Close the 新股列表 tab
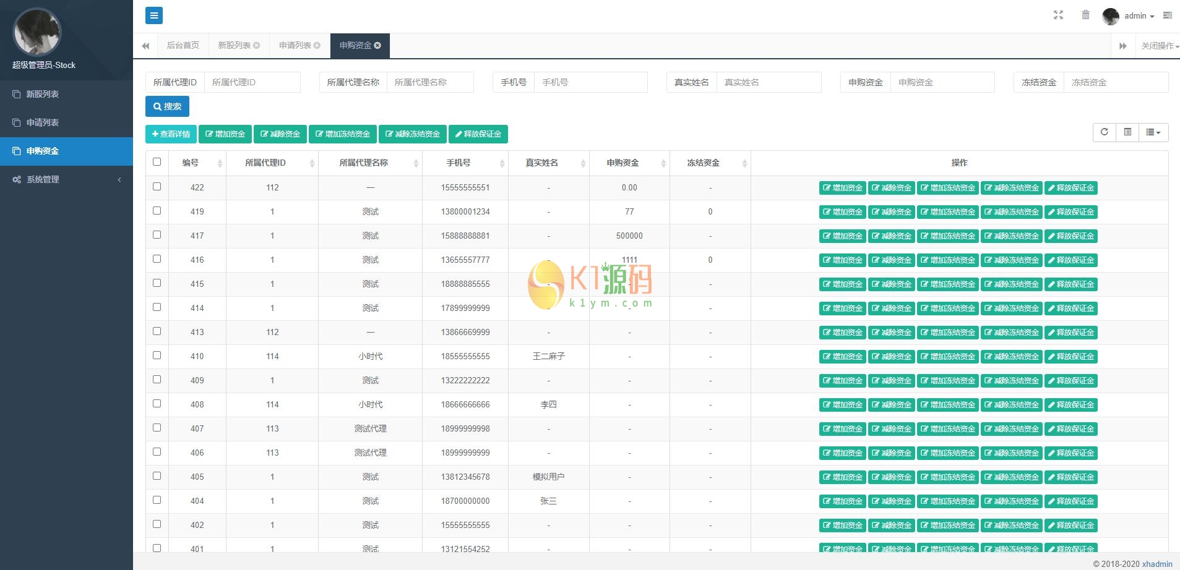The height and width of the screenshot is (570, 1180). tap(257, 45)
